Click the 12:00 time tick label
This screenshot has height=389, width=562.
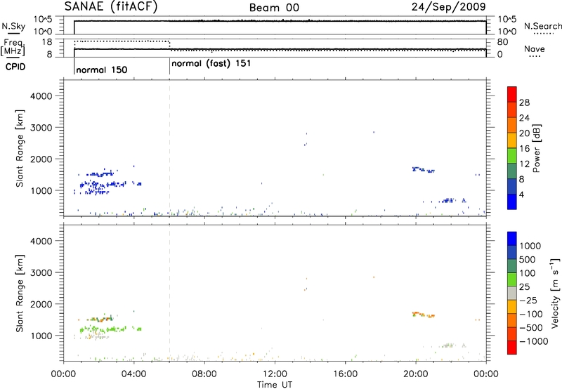tap(275, 374)
